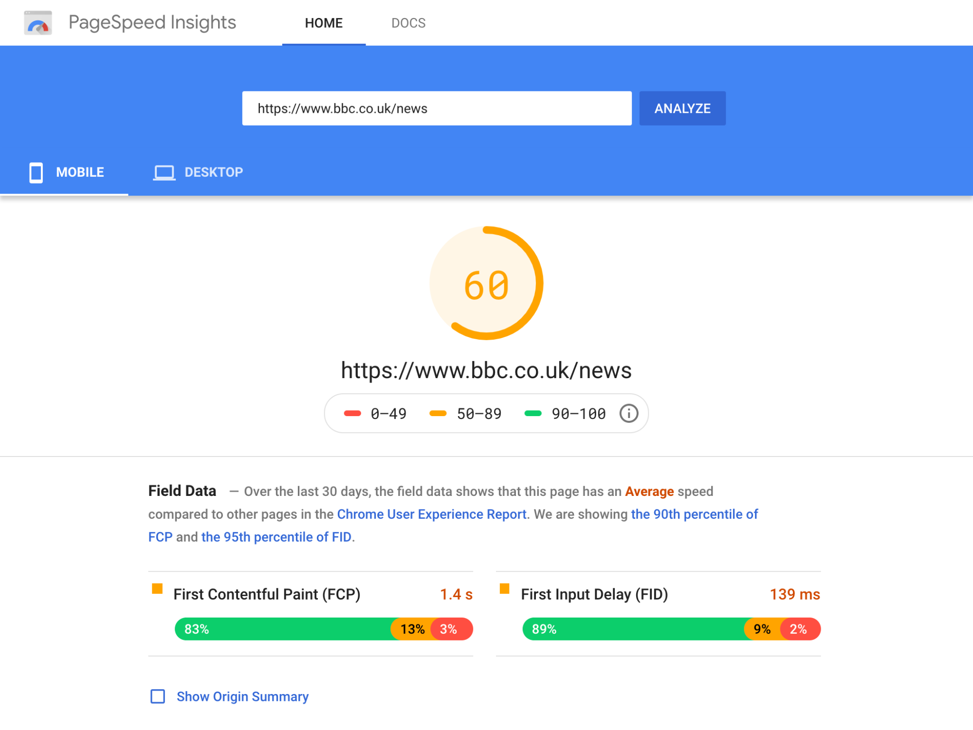Viewport: 973px width, 730px height.
Task: Click the red 2% segment of FID bar
Action: 801,629
